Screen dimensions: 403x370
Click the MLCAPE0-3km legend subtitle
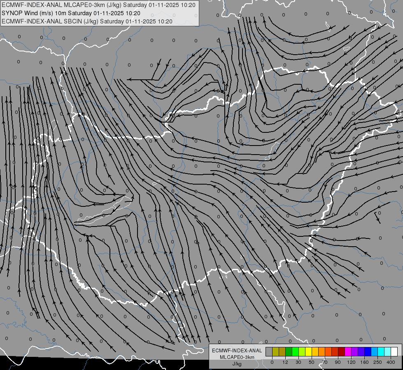237,357
